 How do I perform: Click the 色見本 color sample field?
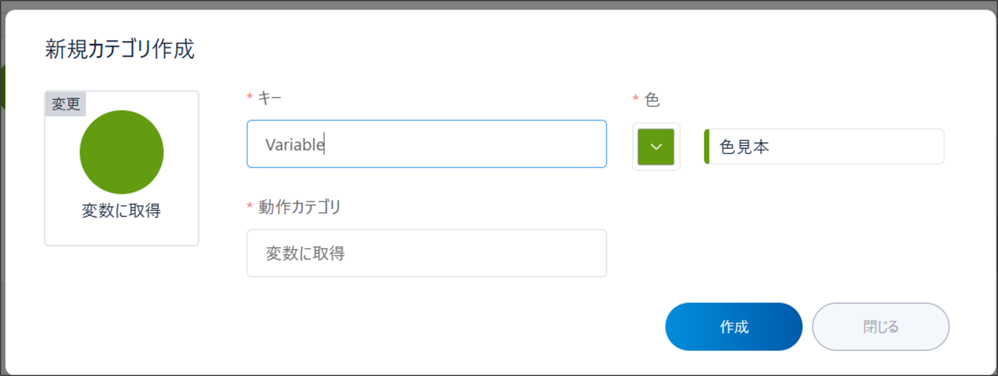click(x=826, y=146)
